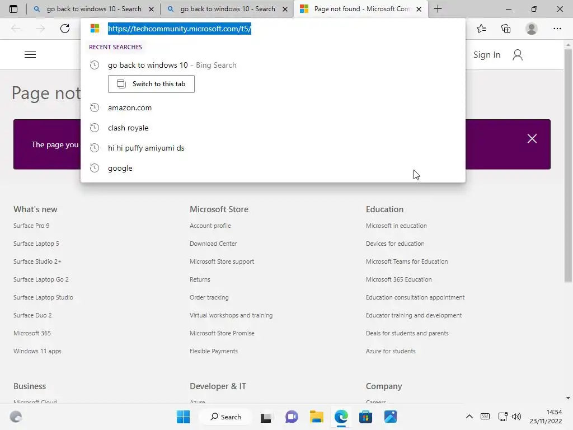Open Windows Start menu

(183, 417)
